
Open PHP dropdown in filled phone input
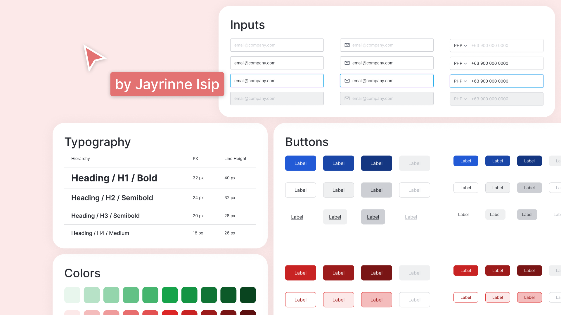tap(460, 63)
